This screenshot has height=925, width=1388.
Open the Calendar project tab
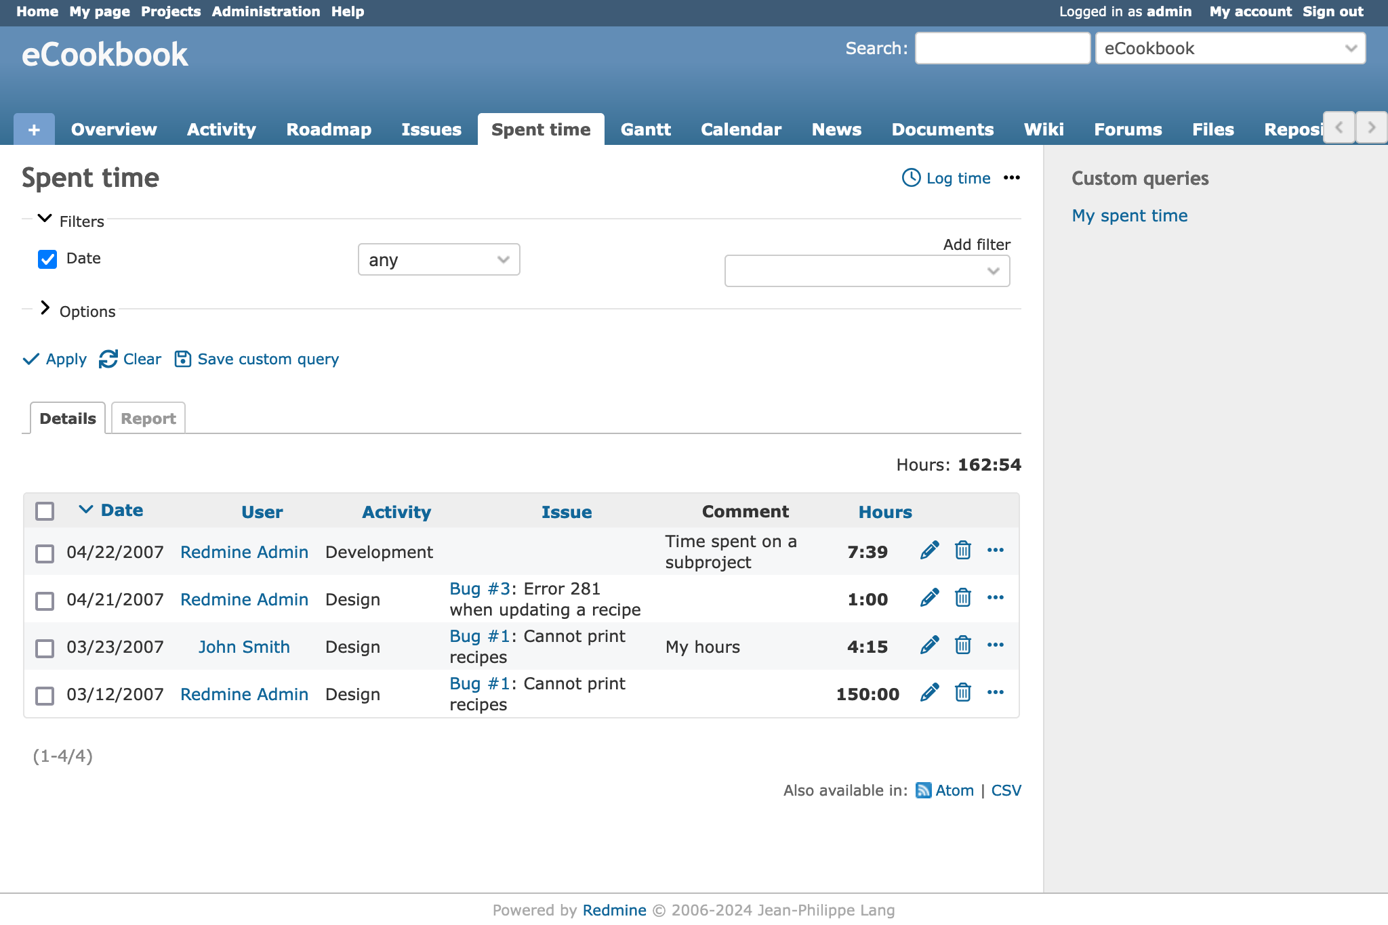point(741,129)
